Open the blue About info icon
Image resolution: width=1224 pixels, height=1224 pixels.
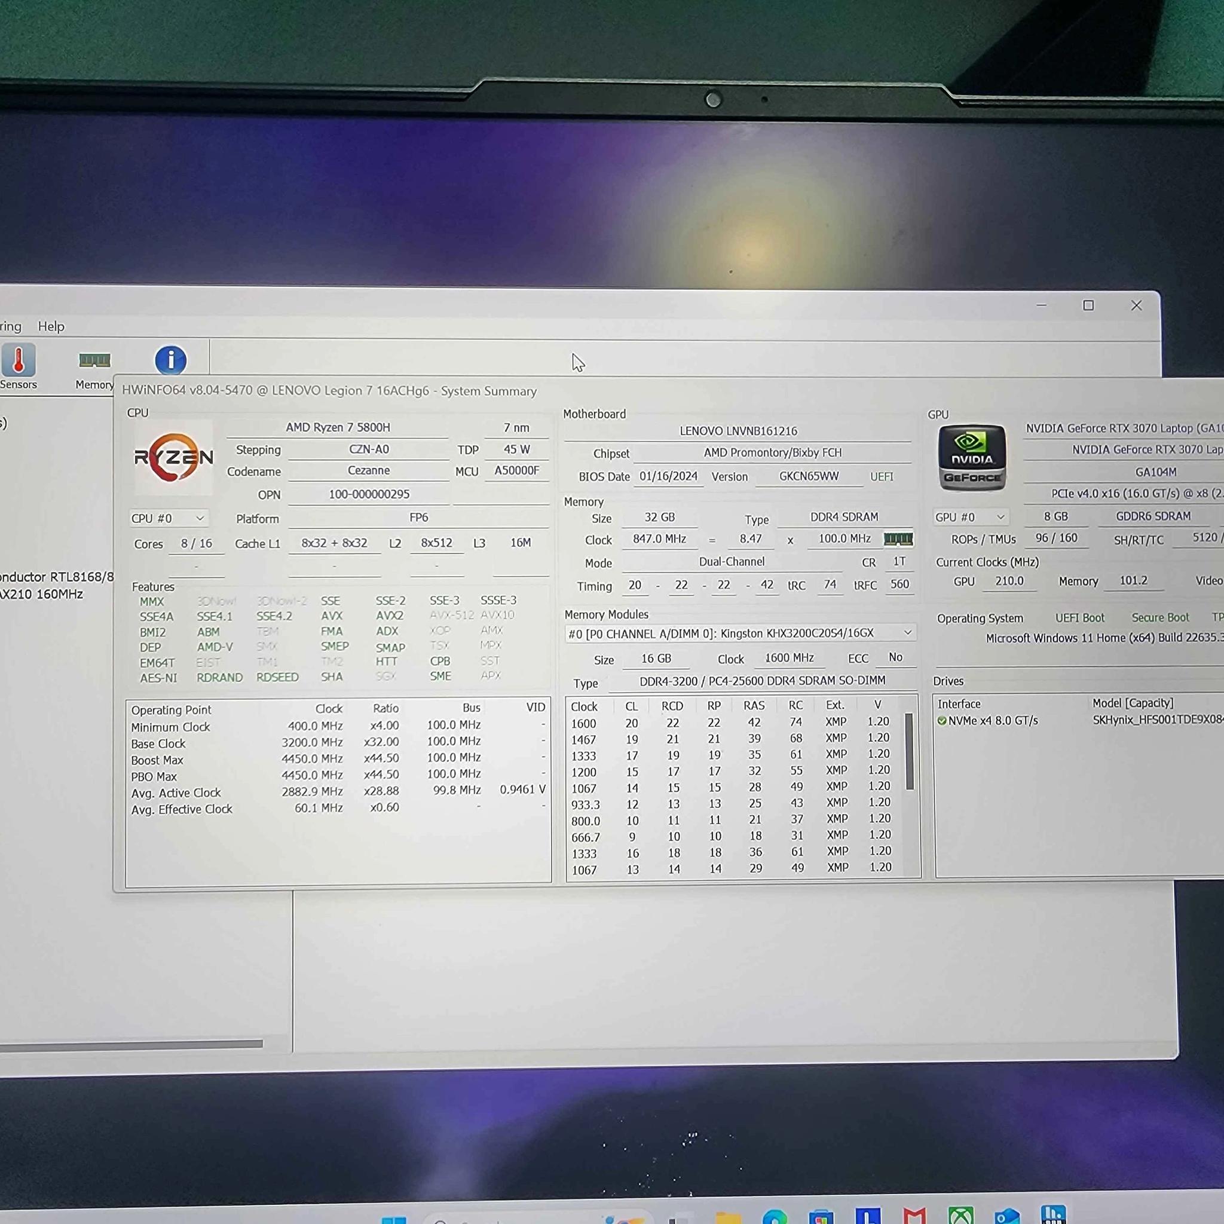170,360
